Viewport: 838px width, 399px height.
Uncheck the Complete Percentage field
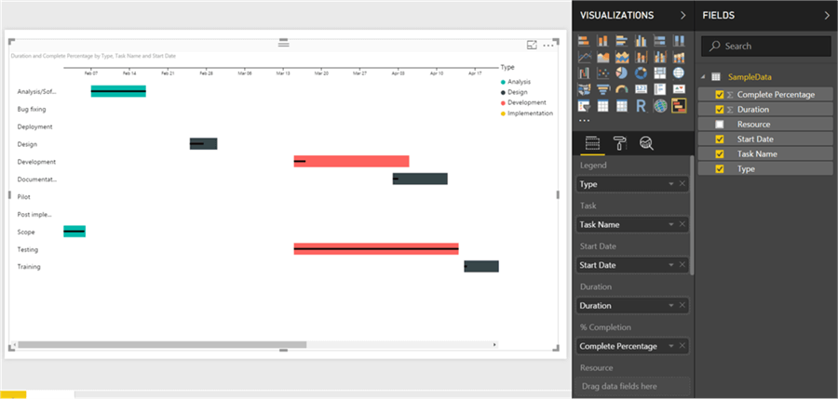(720, 95)
